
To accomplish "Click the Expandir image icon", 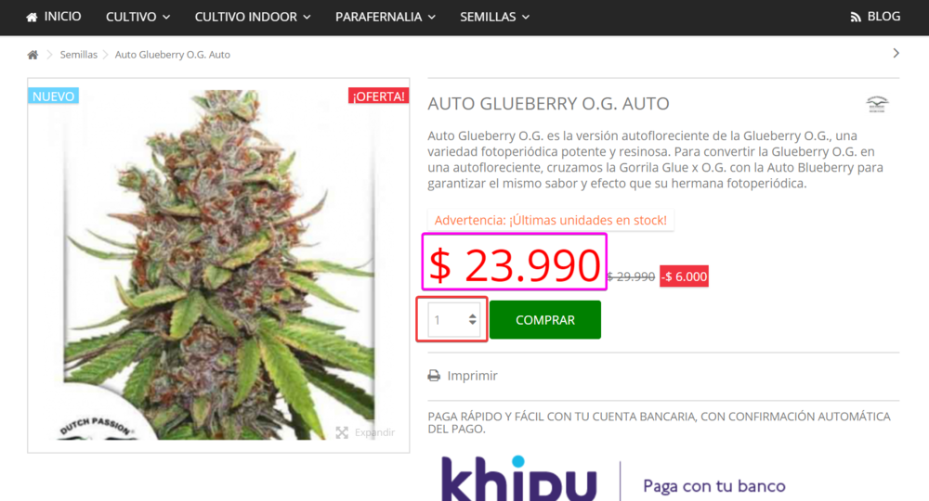I will click(342, 432).
